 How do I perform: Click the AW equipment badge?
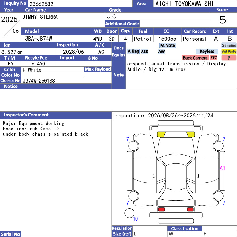[161, 52]
